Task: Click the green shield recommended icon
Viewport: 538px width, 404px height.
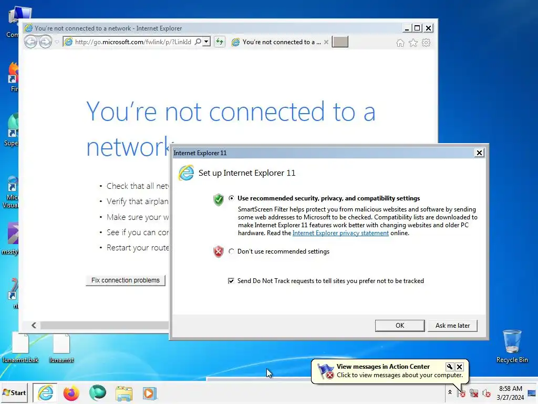Action: (x=218, y=199)
